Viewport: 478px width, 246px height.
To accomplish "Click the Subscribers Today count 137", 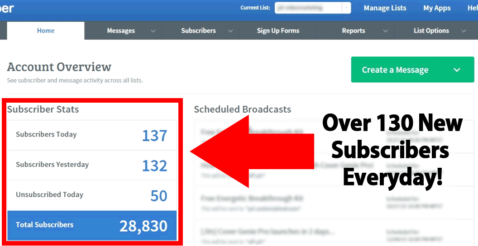I will point(154,135).
